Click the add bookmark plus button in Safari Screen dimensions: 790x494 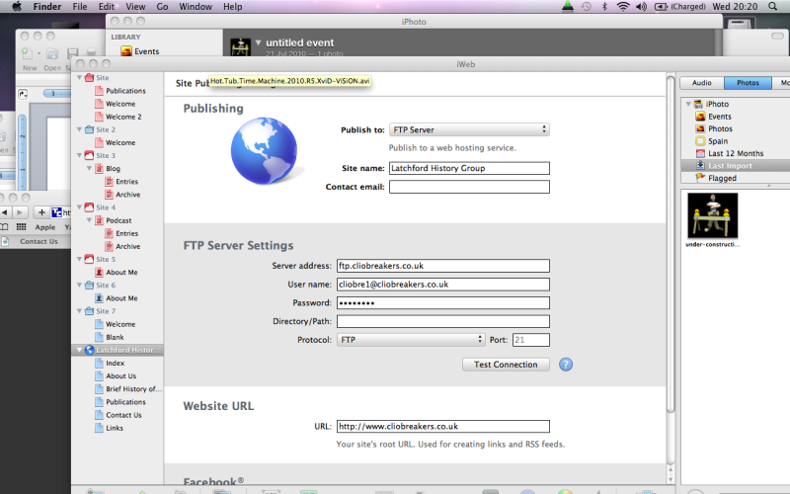point(41,212)
